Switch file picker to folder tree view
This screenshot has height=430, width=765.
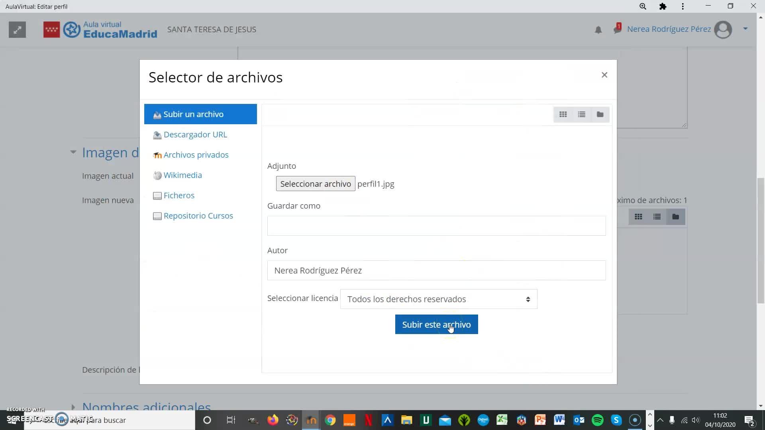pyautogui.click(x=600, y=115)
